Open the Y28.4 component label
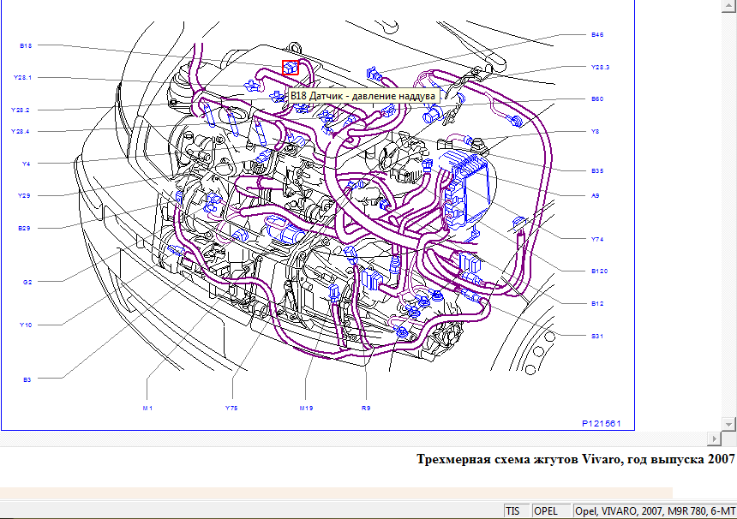 21,132
